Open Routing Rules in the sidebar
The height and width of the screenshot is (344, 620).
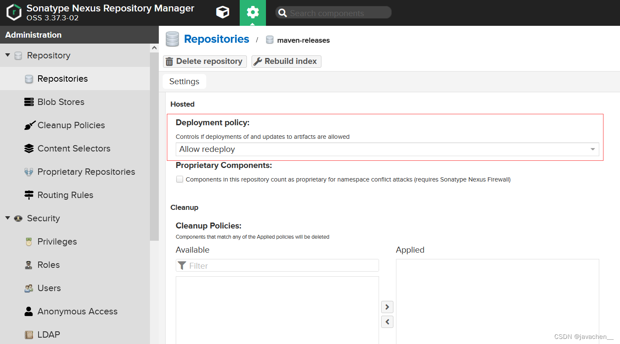click(x=75, y=195)
